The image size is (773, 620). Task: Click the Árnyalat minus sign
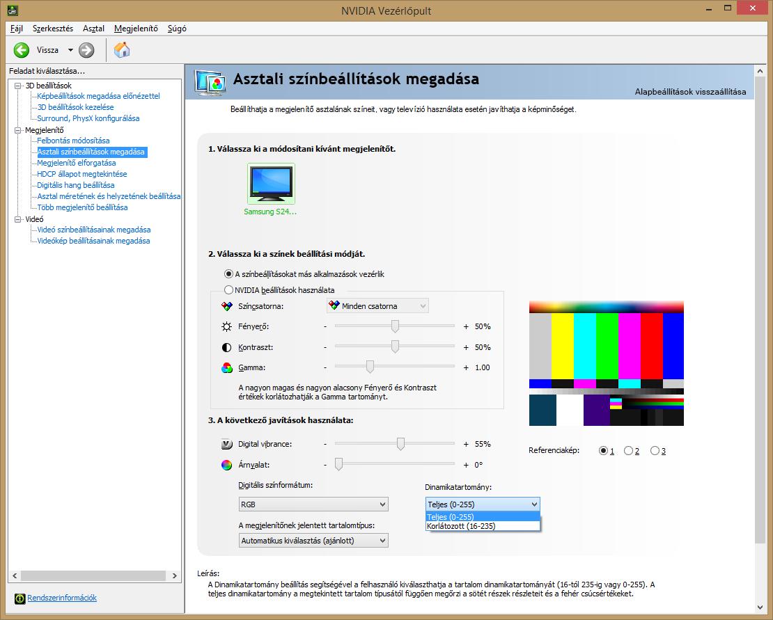[x=325, y=465]
